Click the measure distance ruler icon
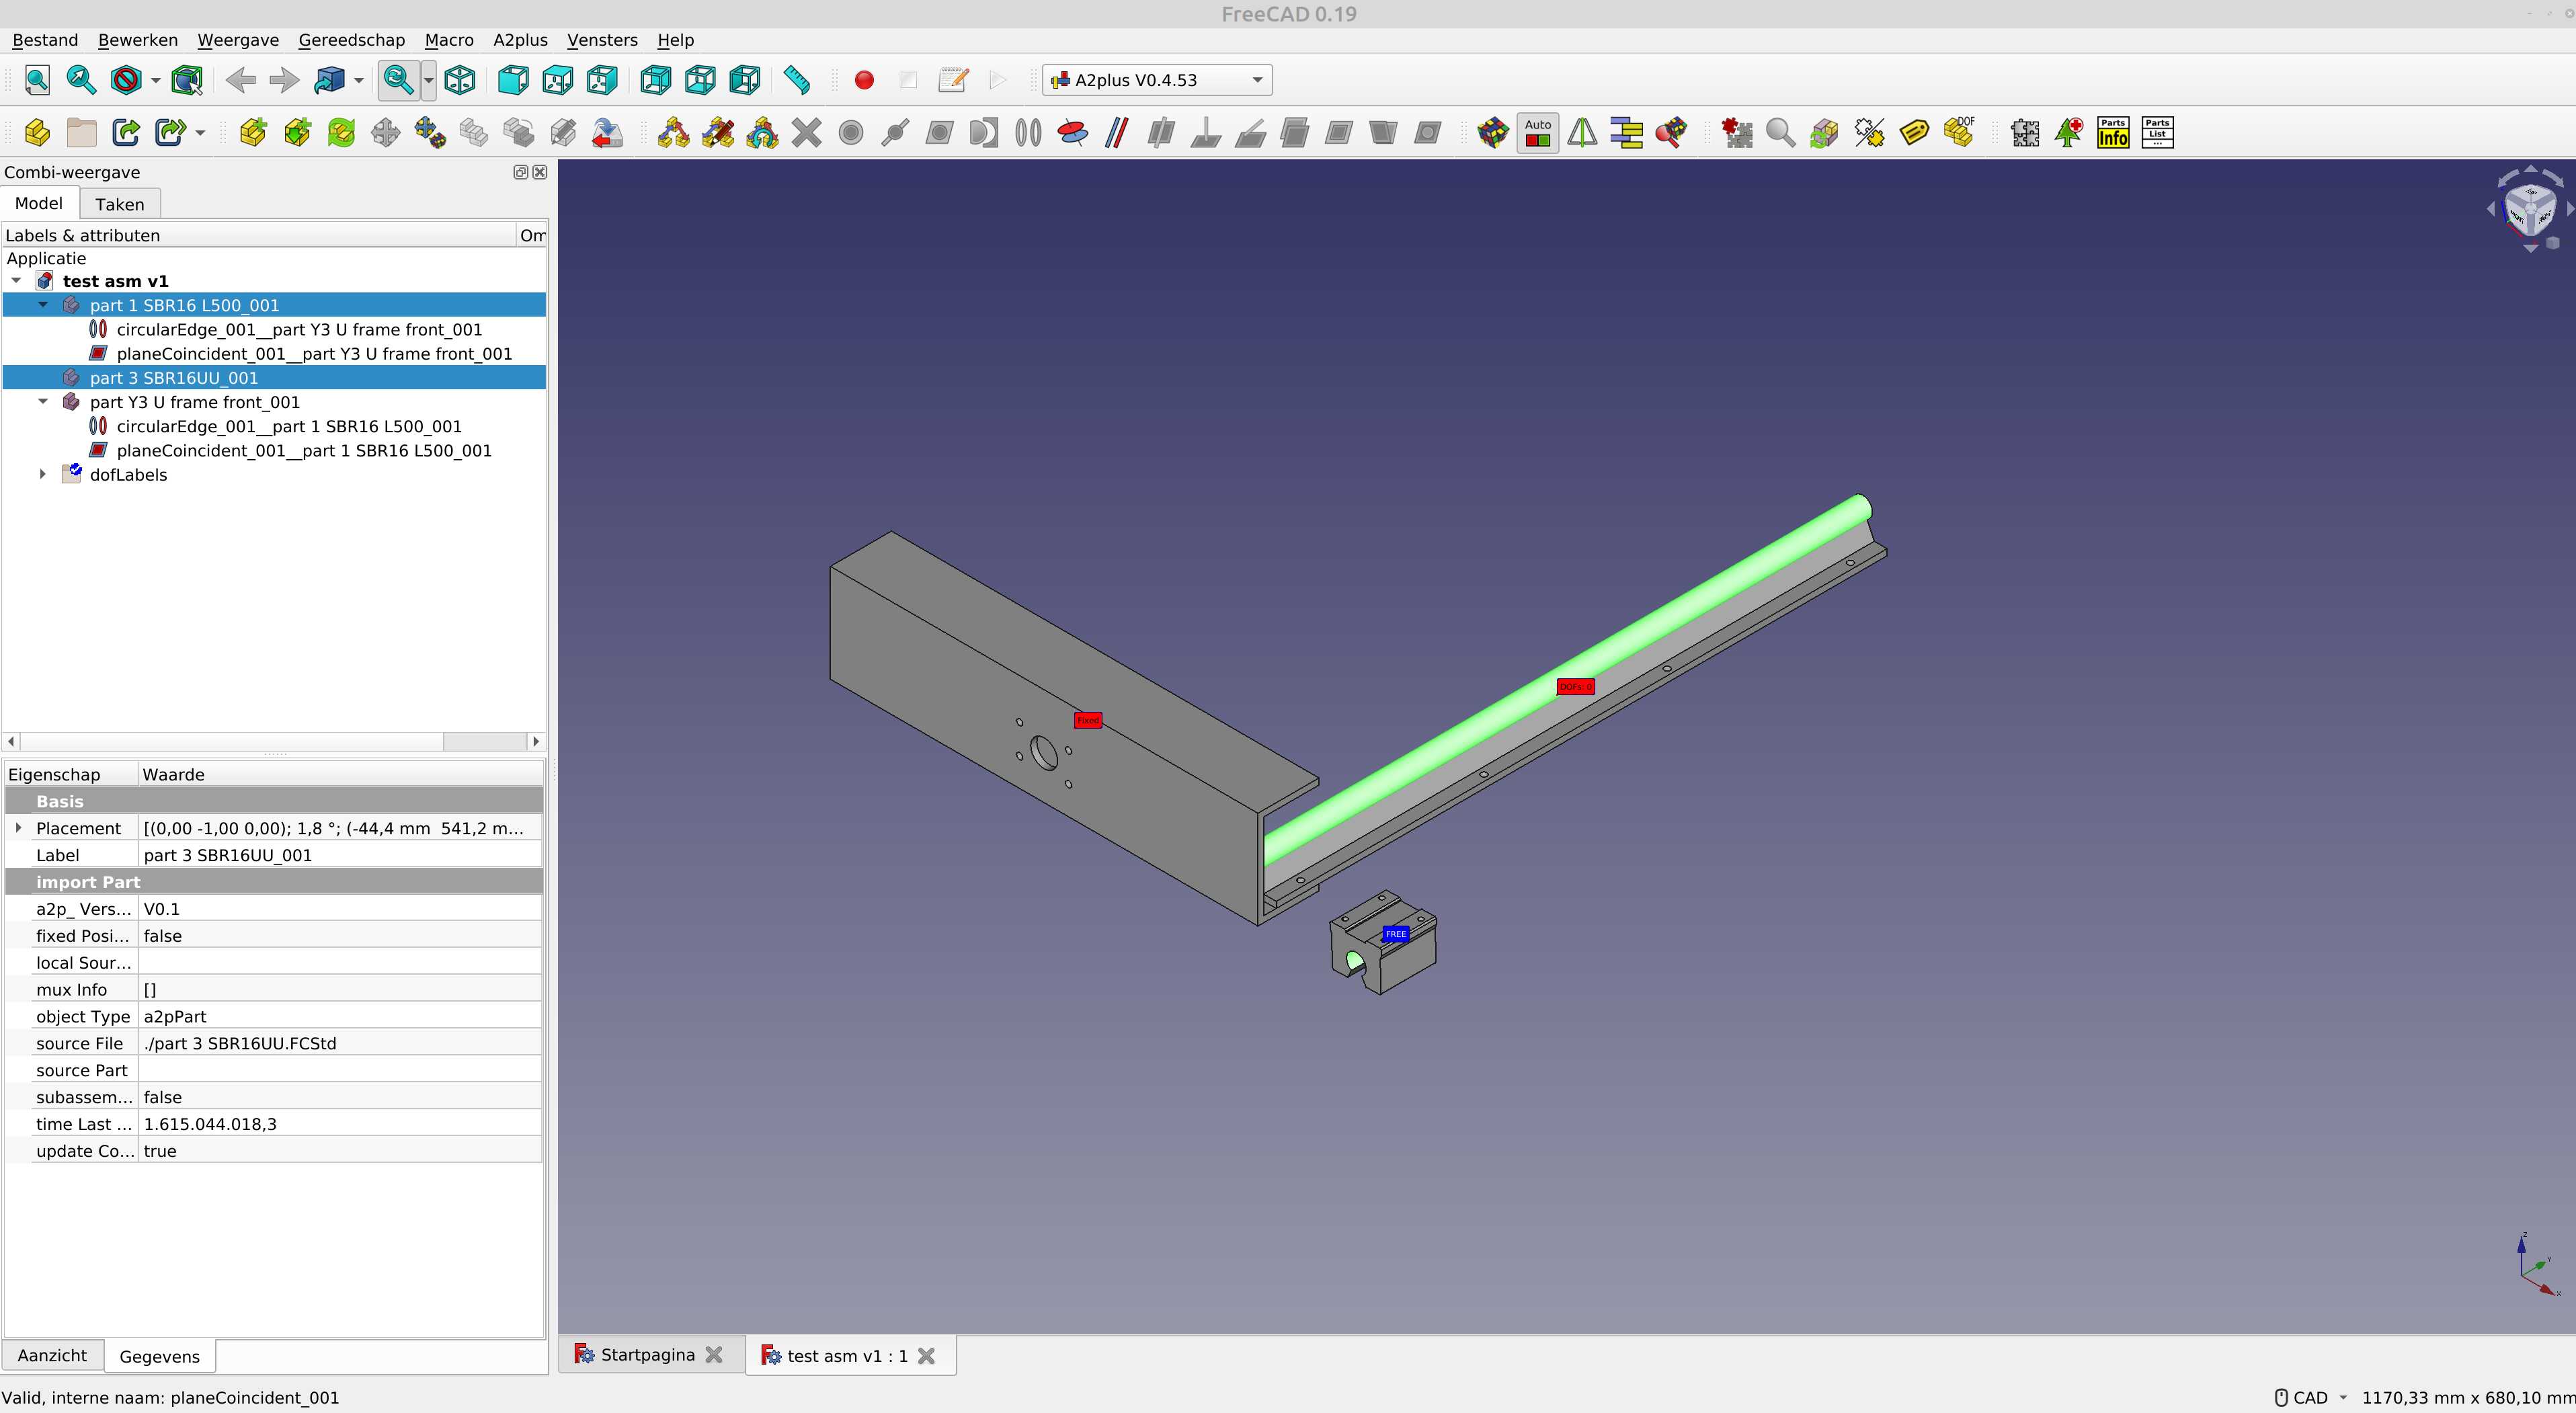Screen dimensions: 2576x1413 (x=796, y=80)
